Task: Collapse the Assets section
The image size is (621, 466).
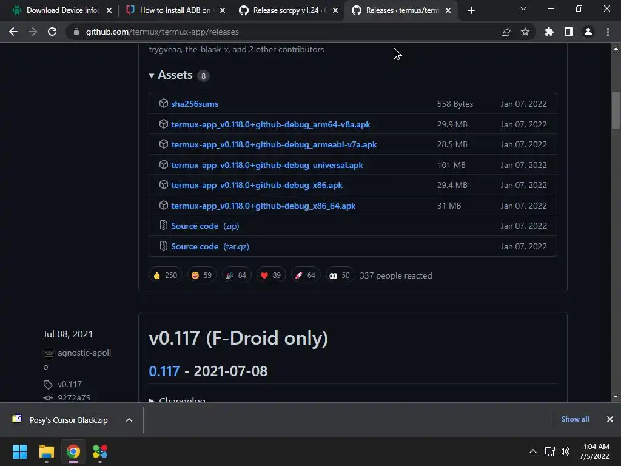Action: coord(171,75)
